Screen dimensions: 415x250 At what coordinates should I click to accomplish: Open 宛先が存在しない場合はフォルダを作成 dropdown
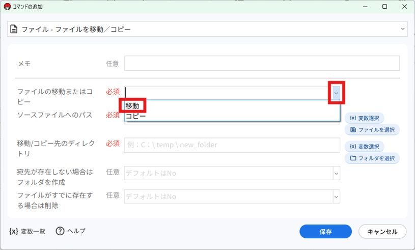[337, 174]
